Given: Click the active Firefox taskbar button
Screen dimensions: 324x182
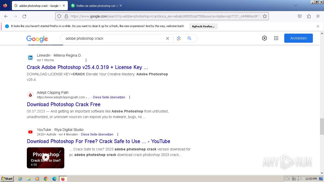Looking at the screenshot, I should pyautogui.click(x=63, y=179).
